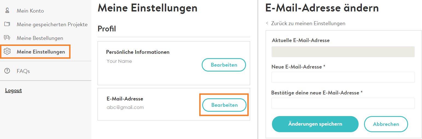Focus the Neue E-Mail-Adresse field

click(343, 77)
